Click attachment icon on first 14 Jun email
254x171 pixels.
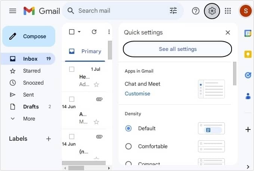(x=99, y=99)
